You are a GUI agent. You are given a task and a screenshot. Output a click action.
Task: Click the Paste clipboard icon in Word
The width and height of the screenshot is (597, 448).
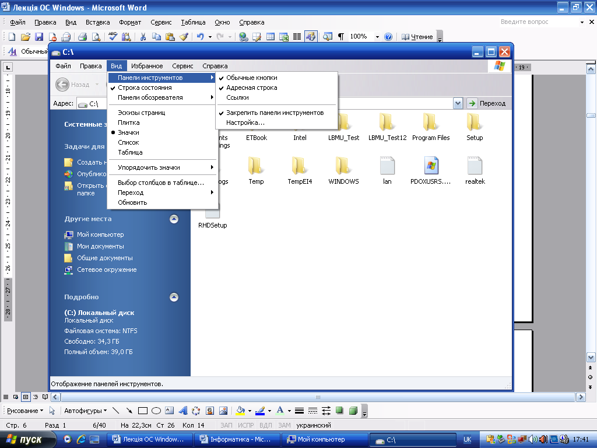pos(170,37)
